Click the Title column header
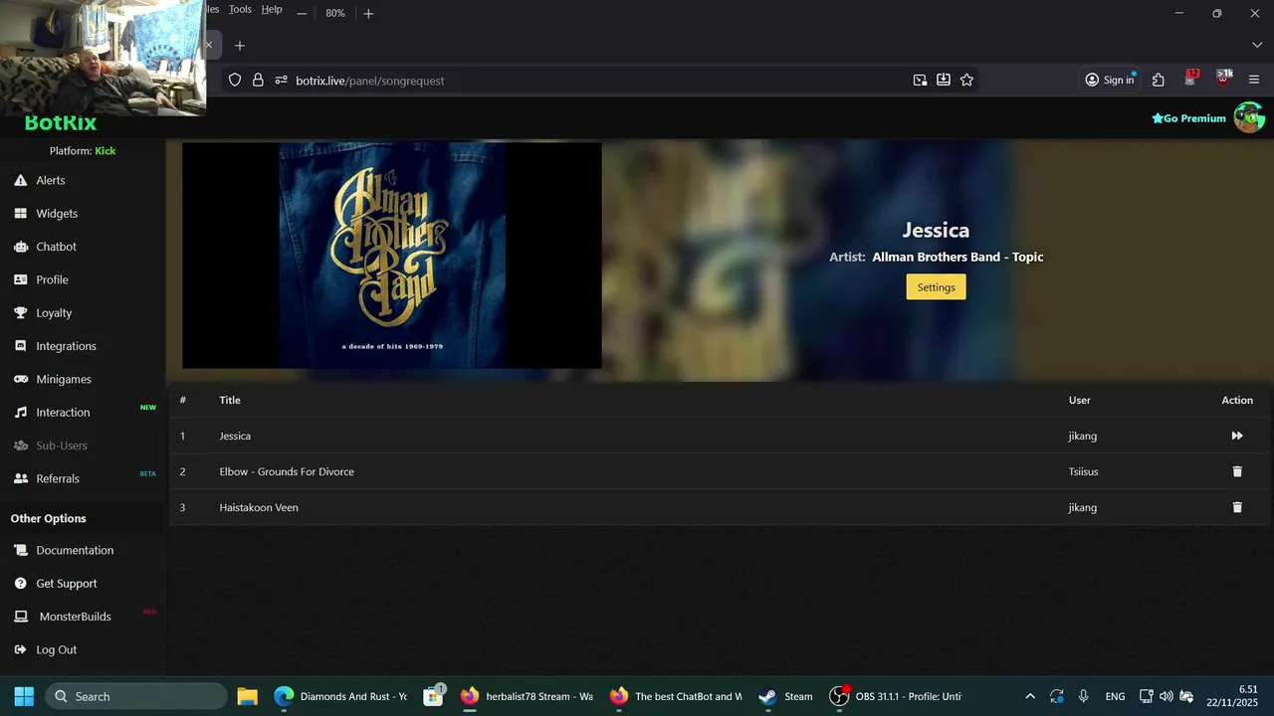 [230, 400]
